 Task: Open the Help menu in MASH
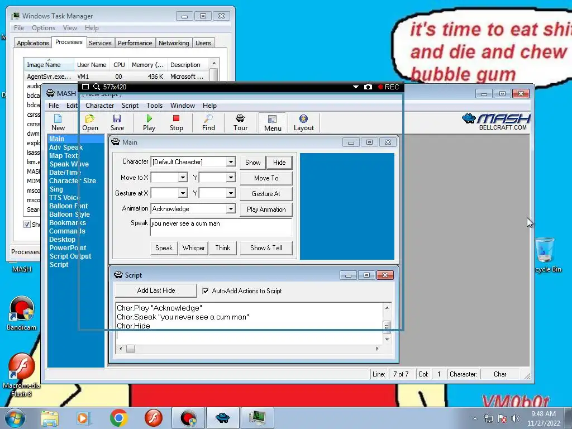(209, 106)
